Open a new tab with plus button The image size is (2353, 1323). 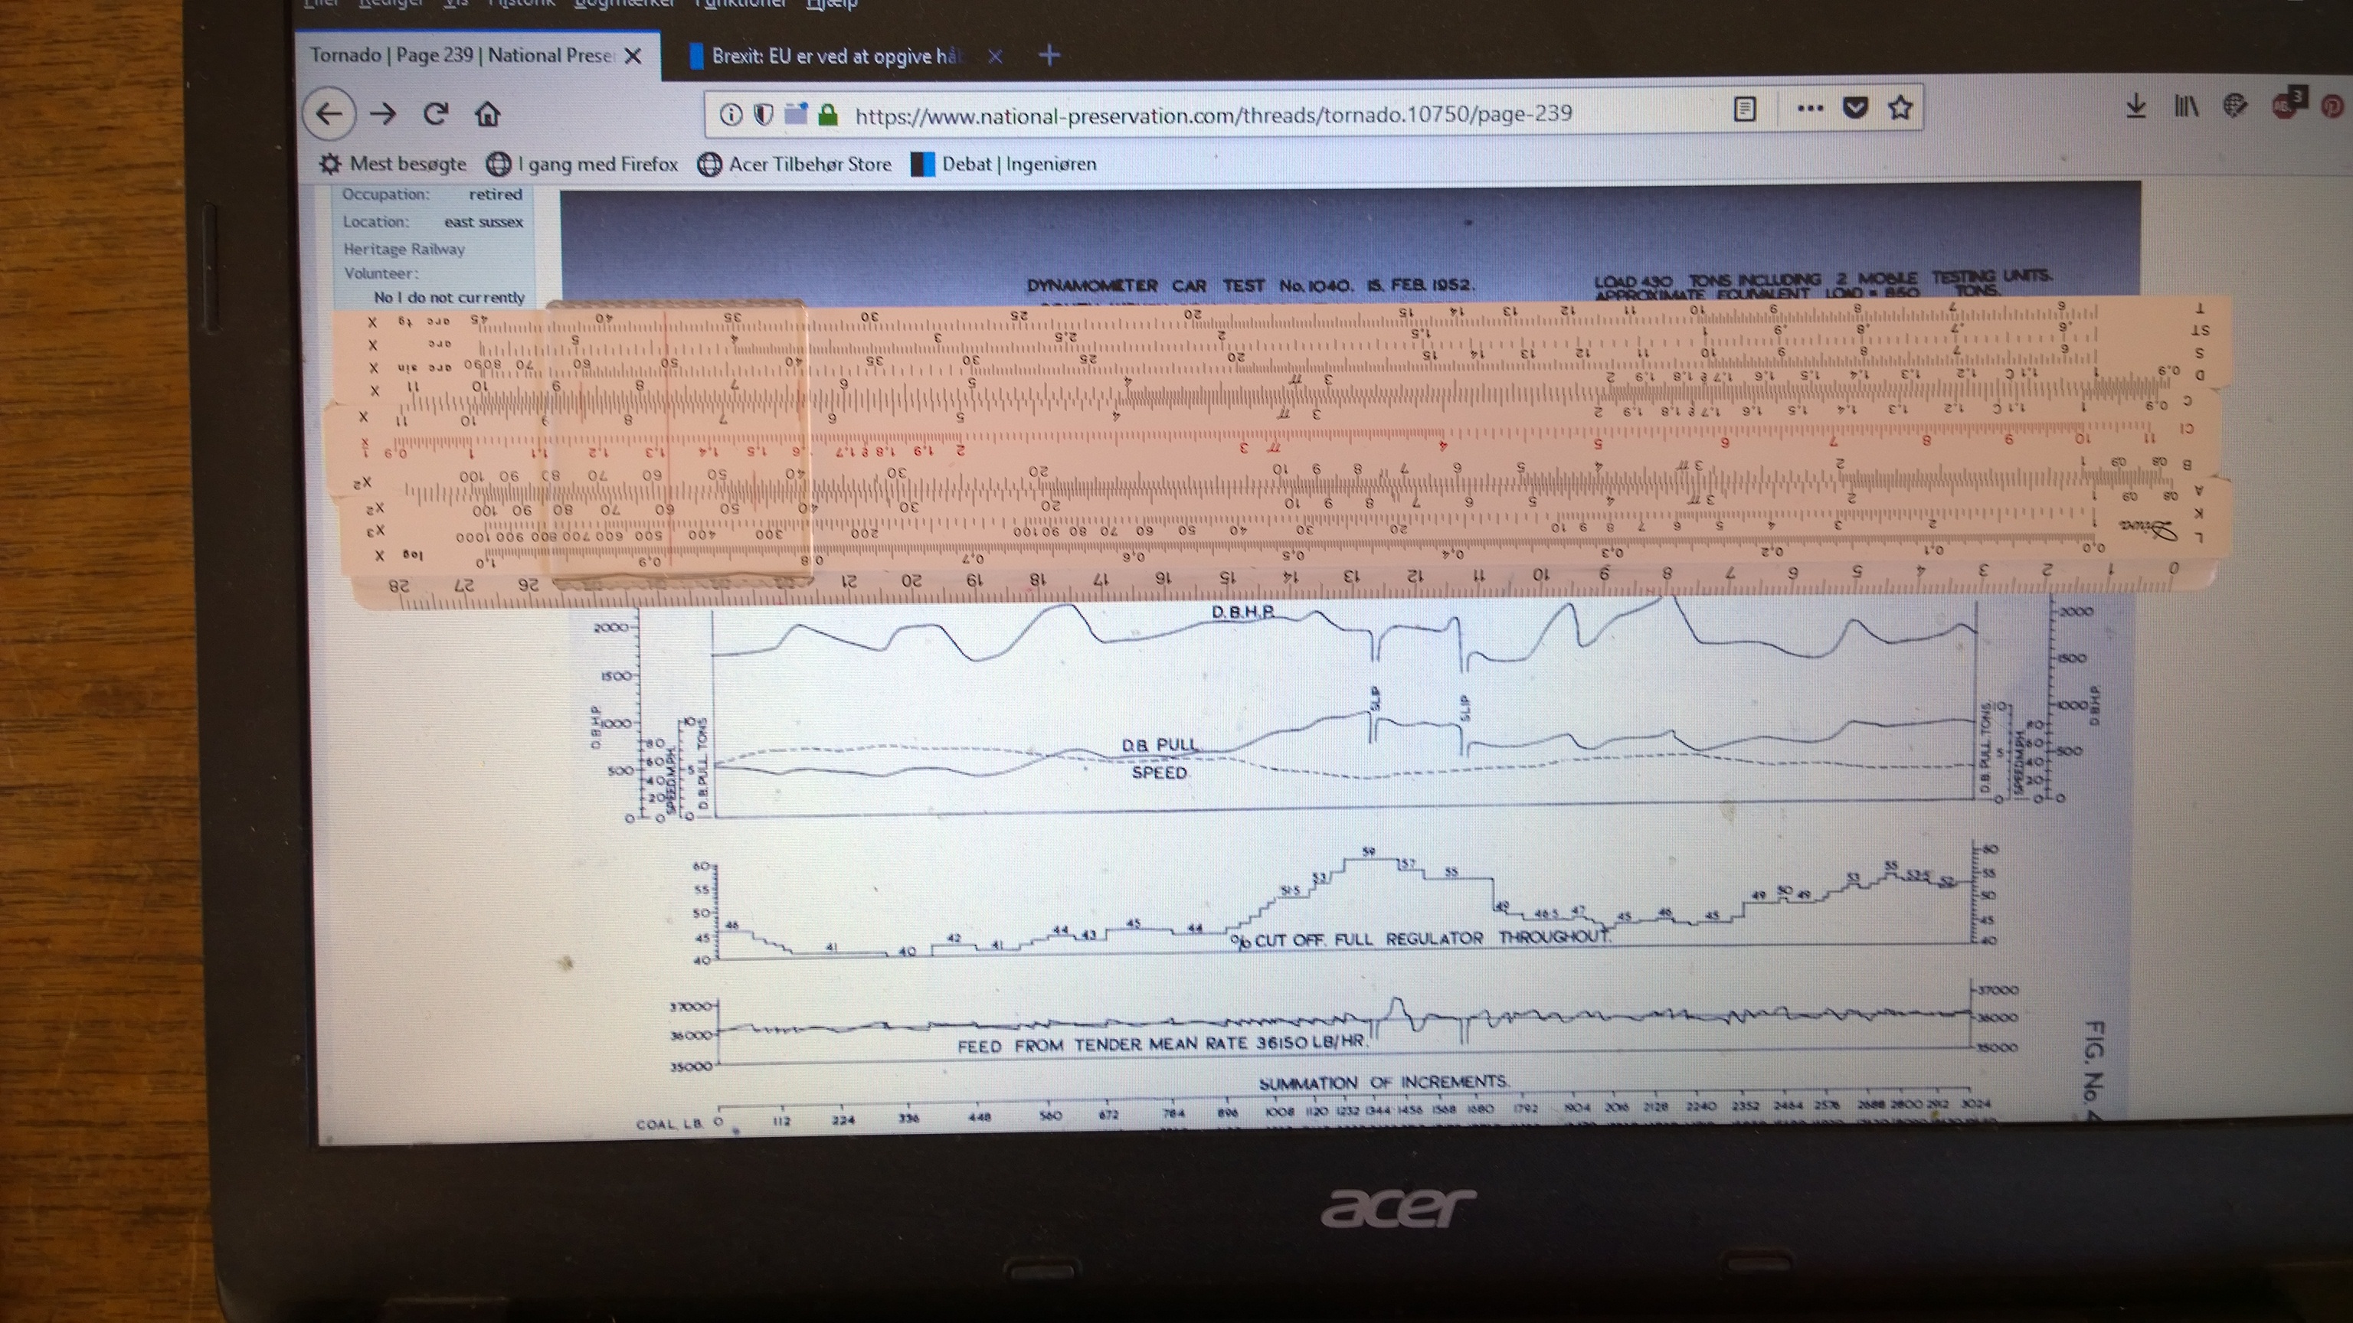[x=1049, y=56]
